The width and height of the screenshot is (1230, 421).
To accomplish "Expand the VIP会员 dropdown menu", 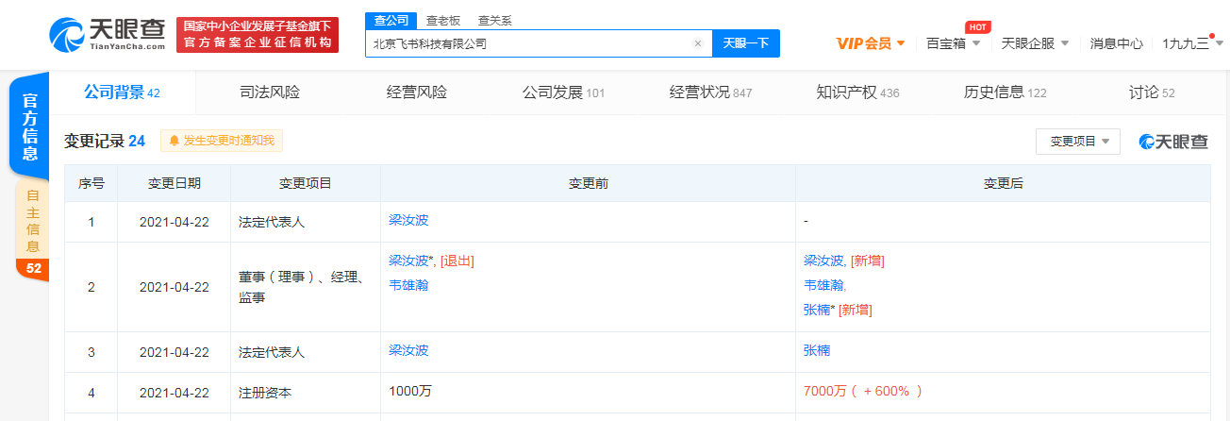I will tap(871, 43).
